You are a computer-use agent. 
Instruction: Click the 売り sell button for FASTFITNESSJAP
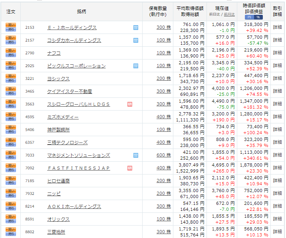pyautogui.click(x=11, y=170)
